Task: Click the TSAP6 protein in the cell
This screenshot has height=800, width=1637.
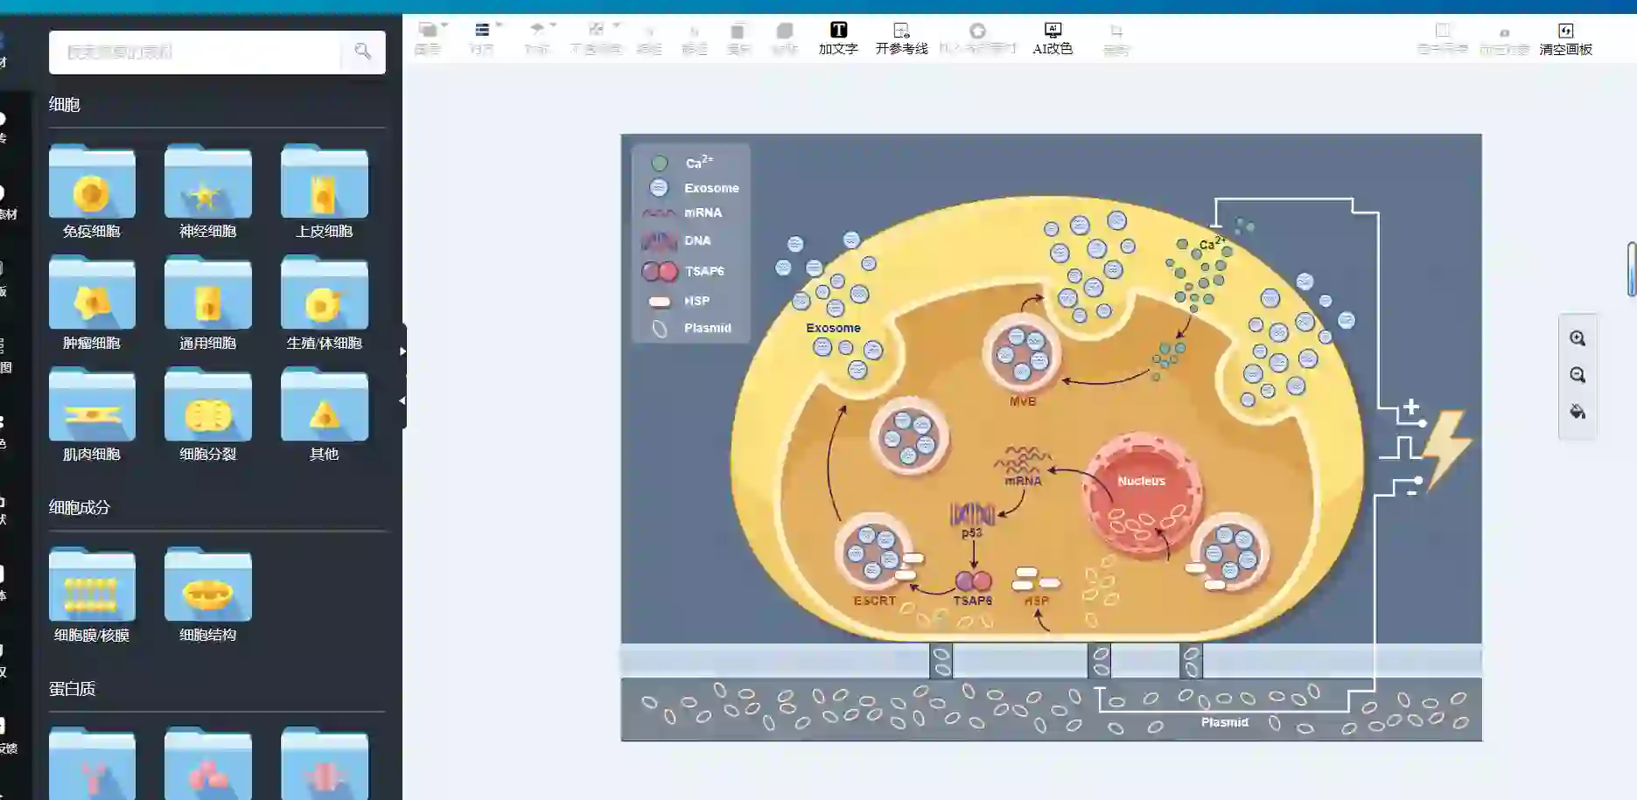Action: (973, 581)
